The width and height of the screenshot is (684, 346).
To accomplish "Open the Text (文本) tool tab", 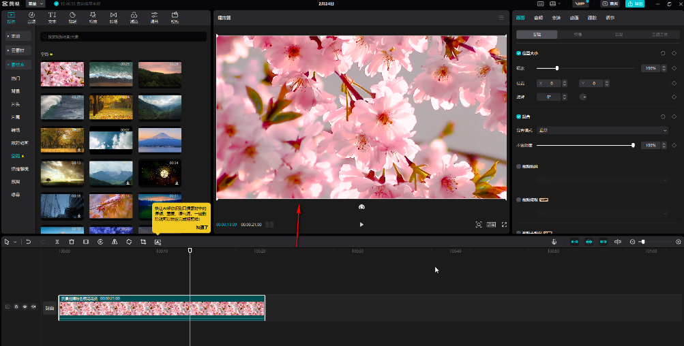I will [x=53, y=17].
